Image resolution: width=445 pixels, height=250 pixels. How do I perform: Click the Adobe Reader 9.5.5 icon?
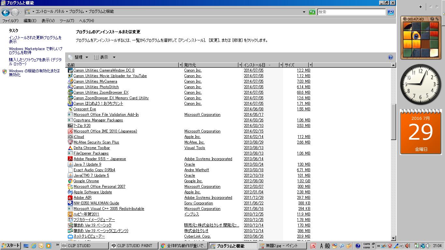[x=70, y=159]
